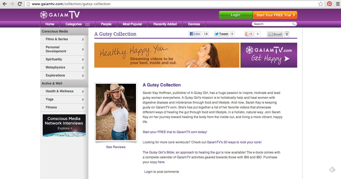Screen dimensions: 341x179
Task: Click the Pinterest icon in the browser toolbar
Action: (x=329, y=4)
